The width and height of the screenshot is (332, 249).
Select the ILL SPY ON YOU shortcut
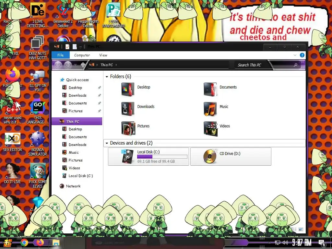[38, 81]
